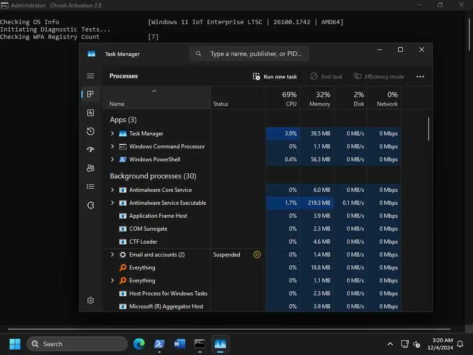Click Run new task button
The image size is (473, 355).
pos(275,77)
